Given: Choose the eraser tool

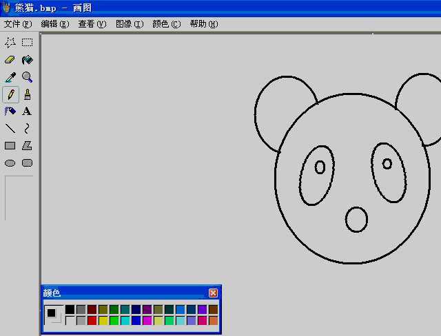Looking at the screenshot, I should pyautogui.click(x=10, y=60).
